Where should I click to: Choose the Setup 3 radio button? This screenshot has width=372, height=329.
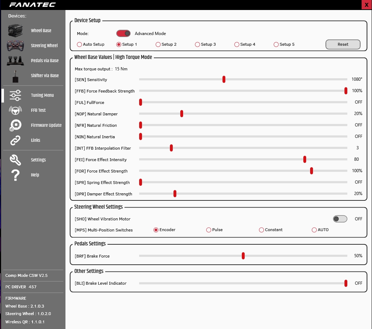(197, 45)
